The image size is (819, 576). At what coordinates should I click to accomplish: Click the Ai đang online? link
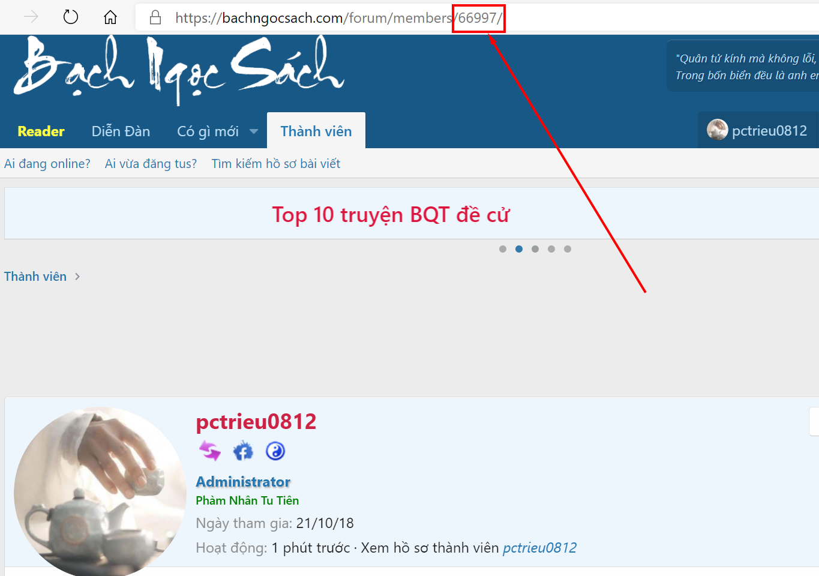point(47,164)
